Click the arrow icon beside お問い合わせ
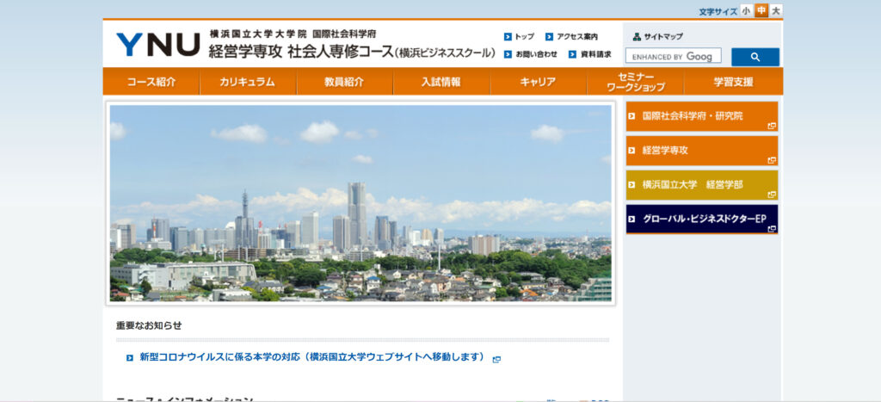The width and height of the screenshot is (881, 402). pos(508,54)
